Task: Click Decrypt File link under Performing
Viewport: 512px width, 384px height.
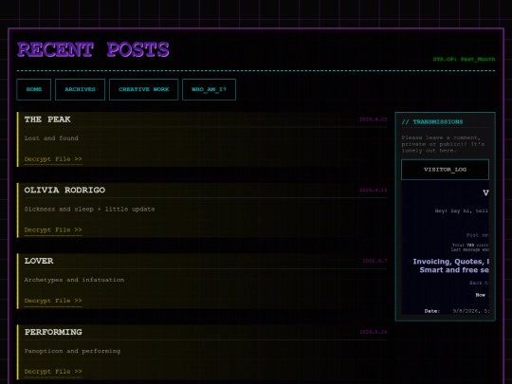Action: [53, 372]
